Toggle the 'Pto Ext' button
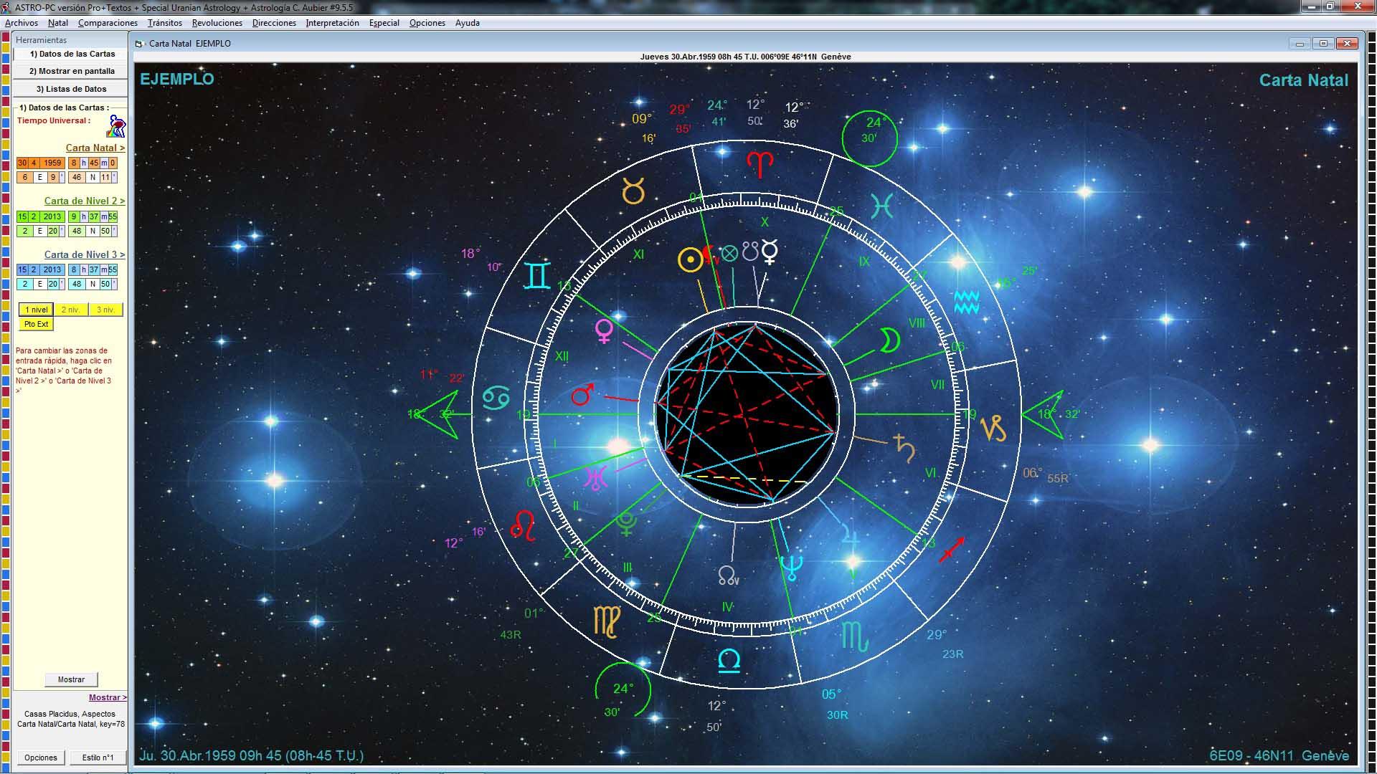Viewport: 1377px width, 774px height. click(36, 325)
